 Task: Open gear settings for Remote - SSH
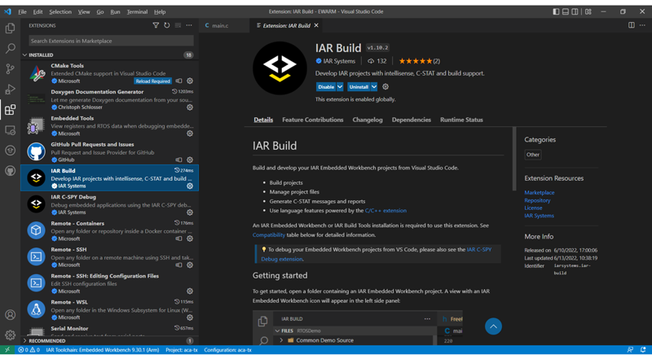[190, 265]
